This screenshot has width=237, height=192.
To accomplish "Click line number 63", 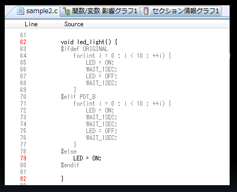I will [x=23, y=49].
